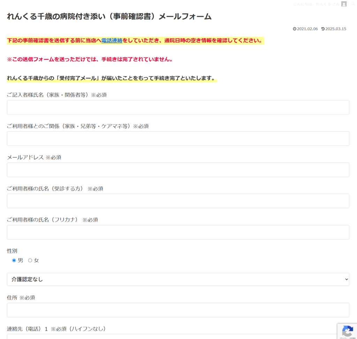Viewport: 357px width, 339px height.
Task: Click the faint search magnifier icon
Action: click(353, 4)
